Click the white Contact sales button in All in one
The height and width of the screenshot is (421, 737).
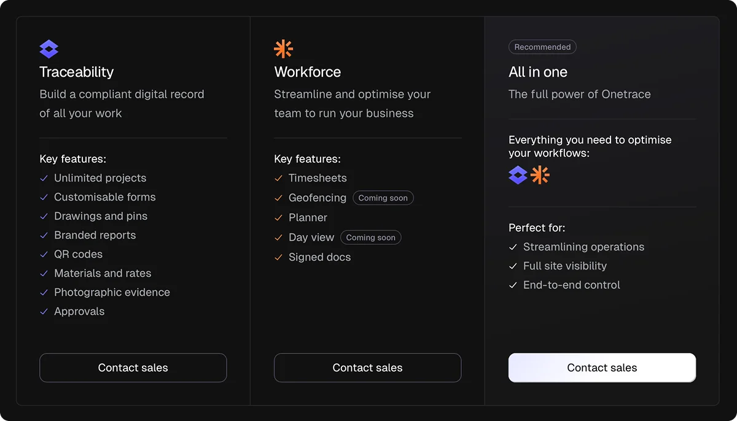602,368
